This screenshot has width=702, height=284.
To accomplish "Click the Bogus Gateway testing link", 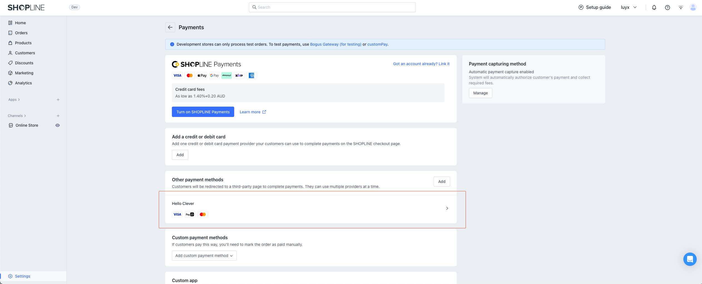I will (335, 44).
